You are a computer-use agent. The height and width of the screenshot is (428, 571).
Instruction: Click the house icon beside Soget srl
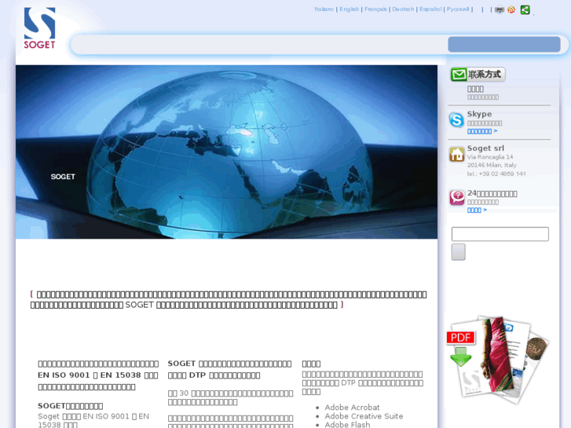(456, 154)
